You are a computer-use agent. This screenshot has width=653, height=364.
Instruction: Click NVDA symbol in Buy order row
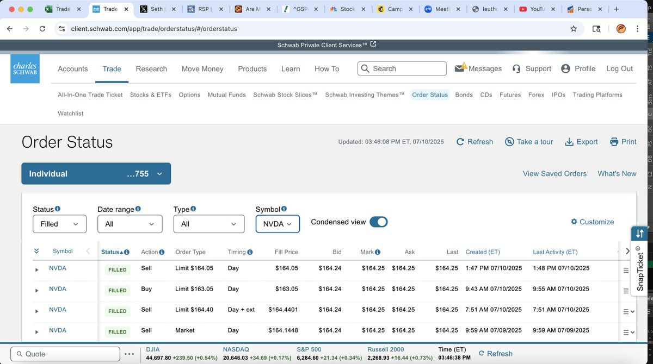(58, 289)
